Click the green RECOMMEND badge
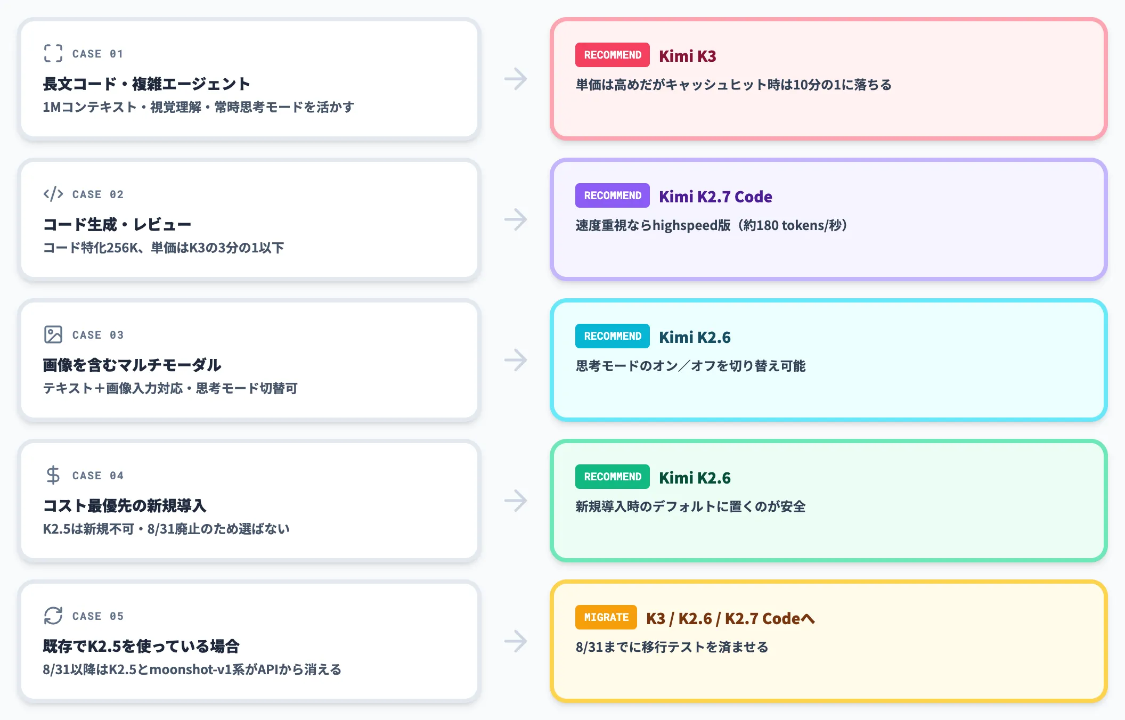This screenshot has width=1125, height=720. pos(613,477)
